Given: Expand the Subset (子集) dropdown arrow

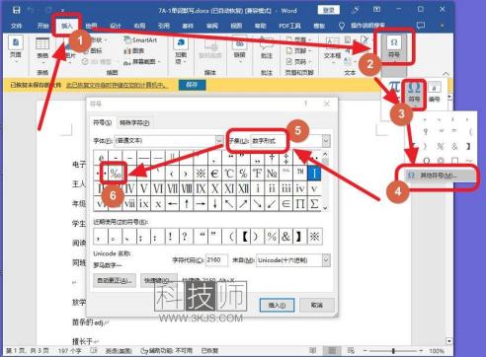Looking at the screenshot, I should (326, 141).
